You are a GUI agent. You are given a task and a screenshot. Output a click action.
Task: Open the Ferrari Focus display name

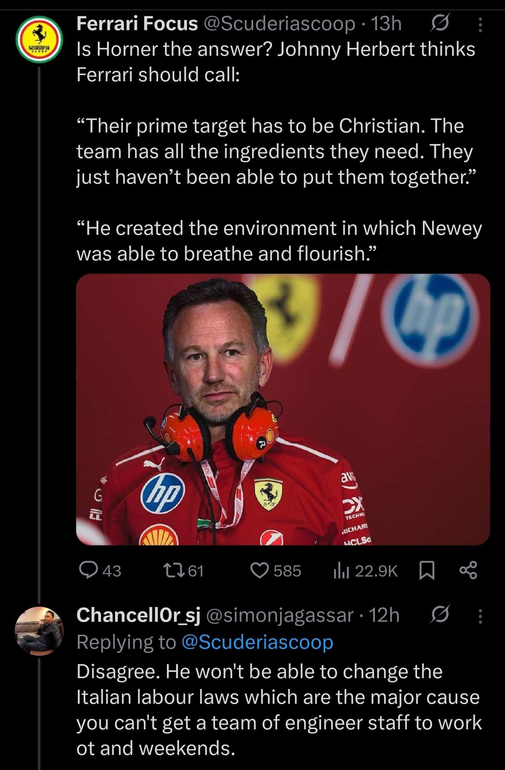pyautogui.click(x=137, y=24)
